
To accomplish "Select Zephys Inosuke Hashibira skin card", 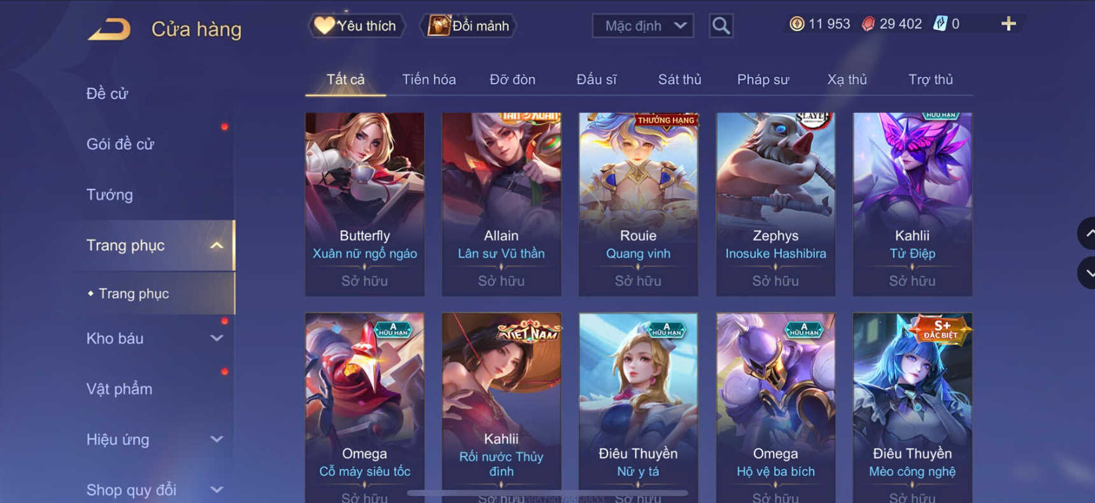I will [x=775, y=204].
